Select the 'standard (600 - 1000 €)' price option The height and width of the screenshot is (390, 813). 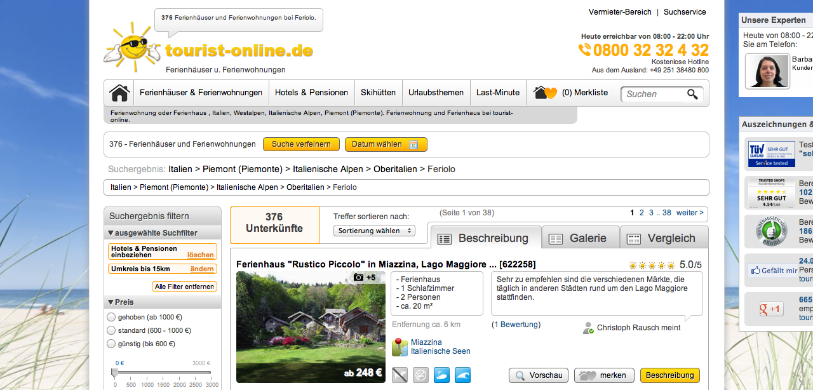coord(112,330)
